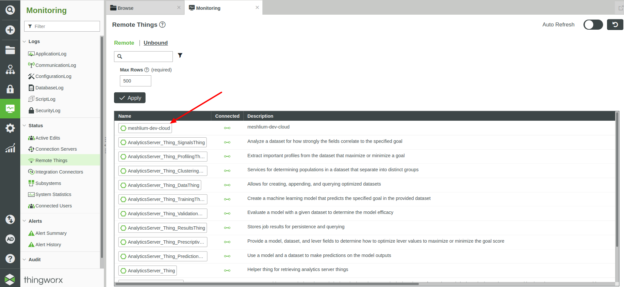Image resolution: width=624 pixels, height=287 pixels.
Task: Open AnalyticsServer_Thing_SignalsThing link
Action: tap(162, 143)
